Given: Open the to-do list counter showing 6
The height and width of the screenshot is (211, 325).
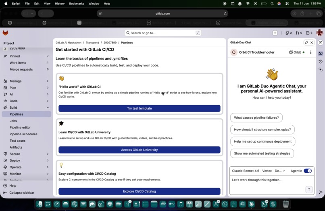Looking at the screenshot, I should tap(309, 33).
